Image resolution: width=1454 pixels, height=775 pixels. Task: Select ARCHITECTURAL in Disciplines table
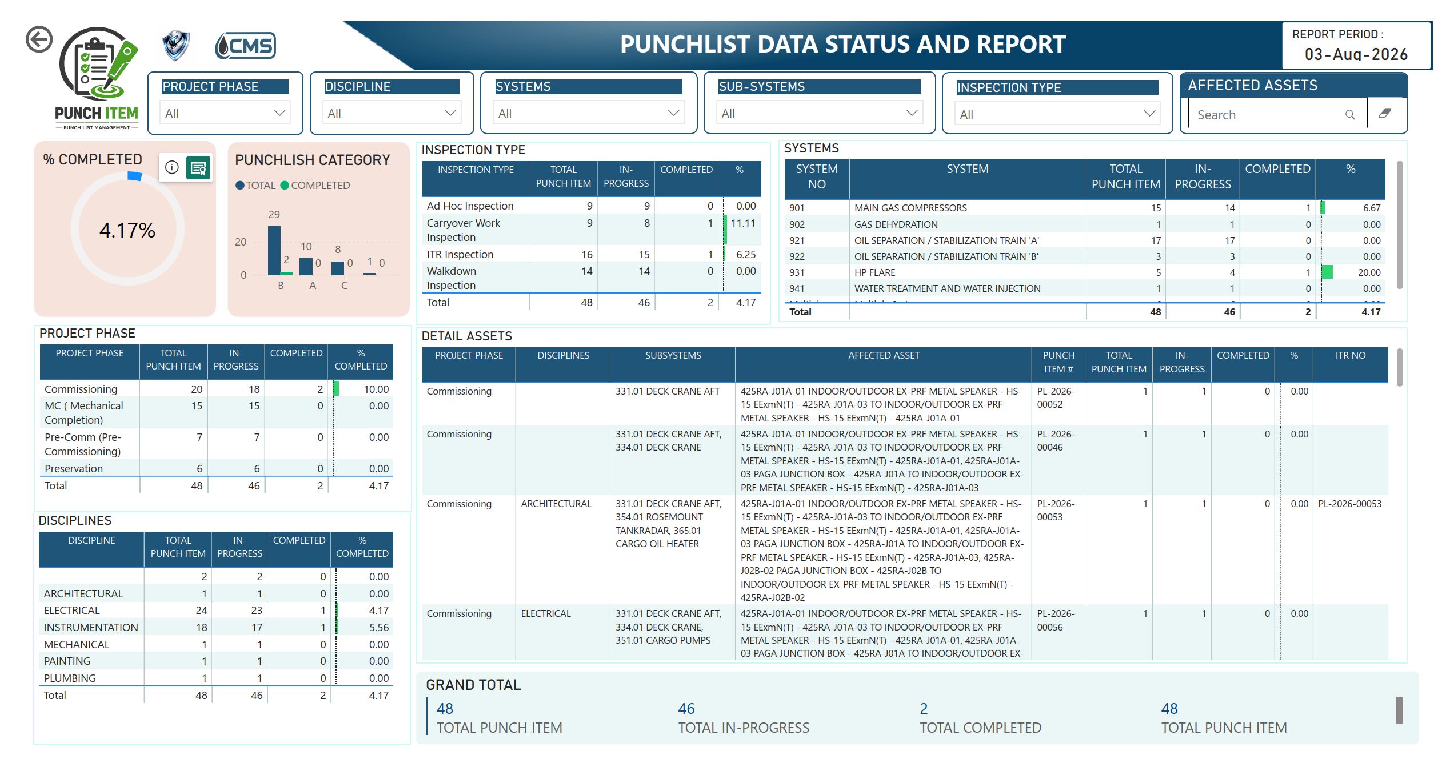coord(216,593)
